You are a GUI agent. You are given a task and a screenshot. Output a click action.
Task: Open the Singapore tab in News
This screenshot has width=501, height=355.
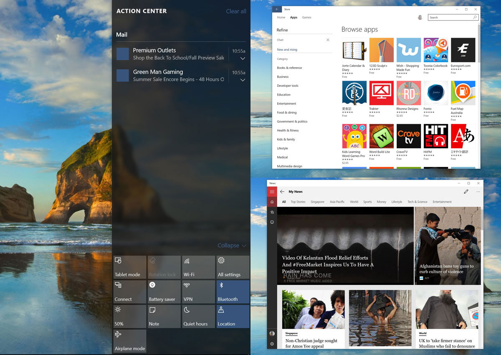point(317,202)
